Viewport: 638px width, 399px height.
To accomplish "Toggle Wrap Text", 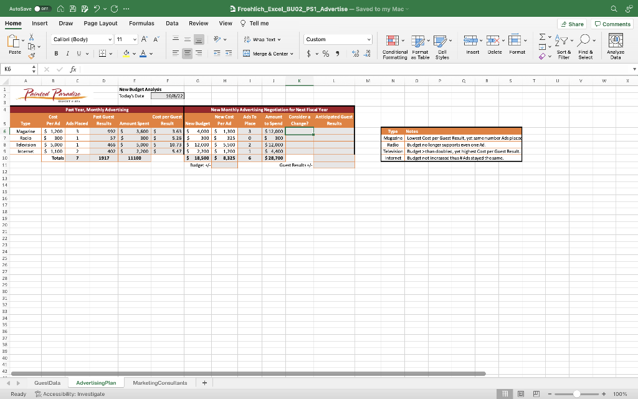I will coord(262,39).
